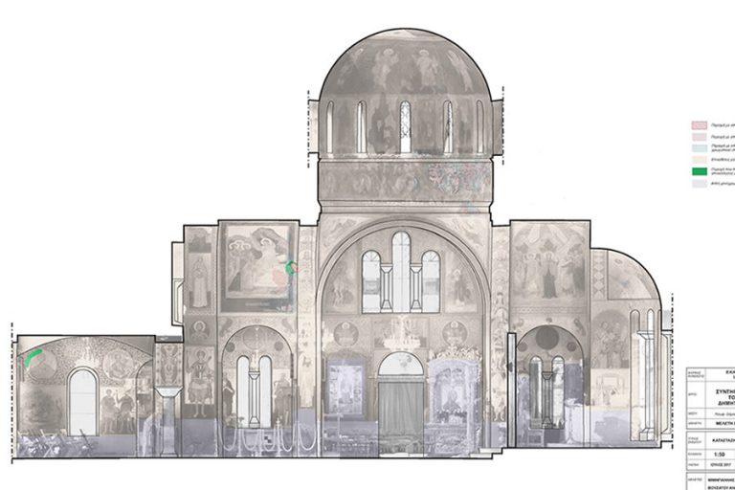Click the green ring marking beside the upper-left fresco
The width and height of the screenshot is (735, 490).
(x=292, y=267)
